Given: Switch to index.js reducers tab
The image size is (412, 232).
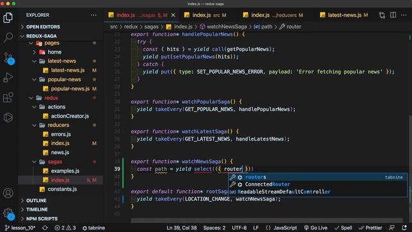Looking at the screenshot, I should [x=274, y=15].
